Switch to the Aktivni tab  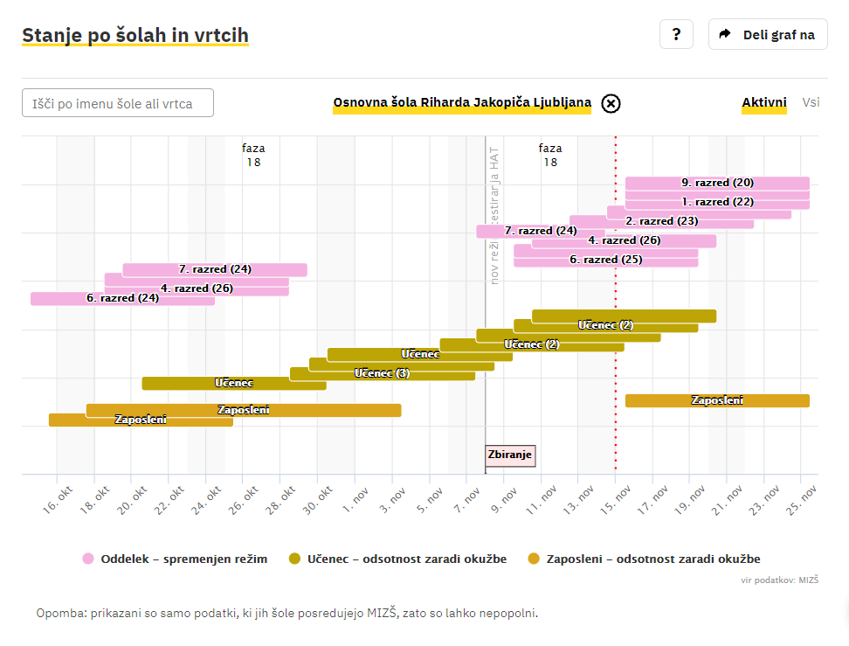[764, 103]
